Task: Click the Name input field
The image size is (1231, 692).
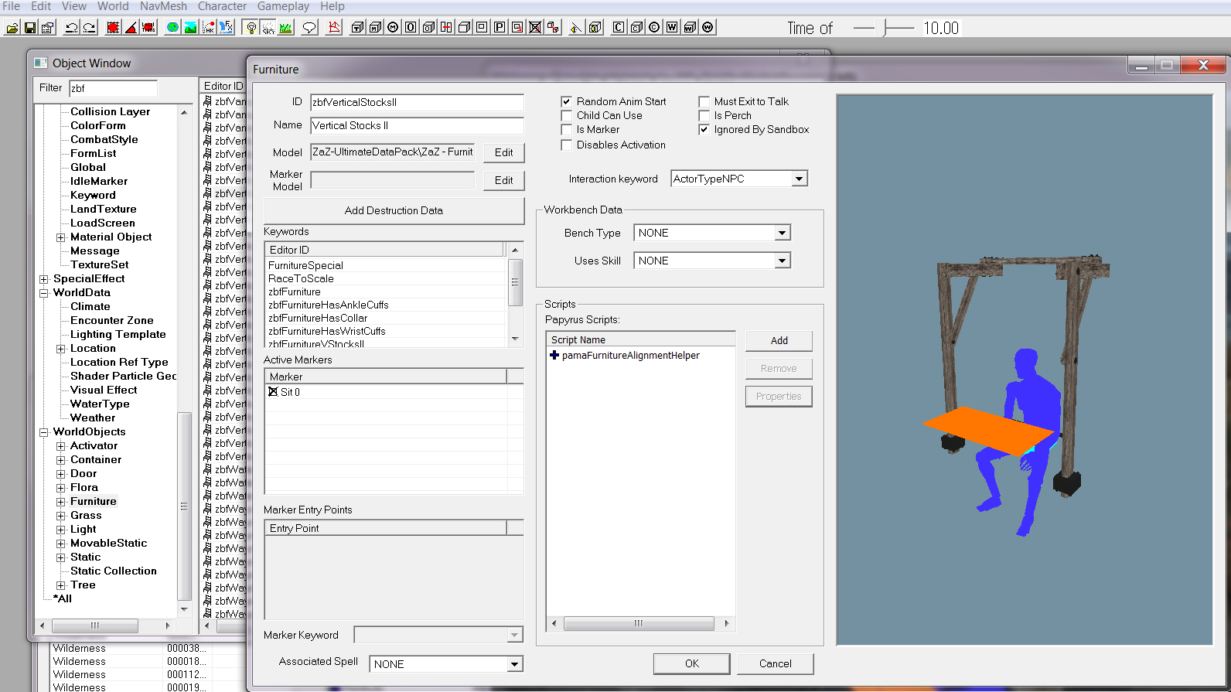Action: pos(417,125)
